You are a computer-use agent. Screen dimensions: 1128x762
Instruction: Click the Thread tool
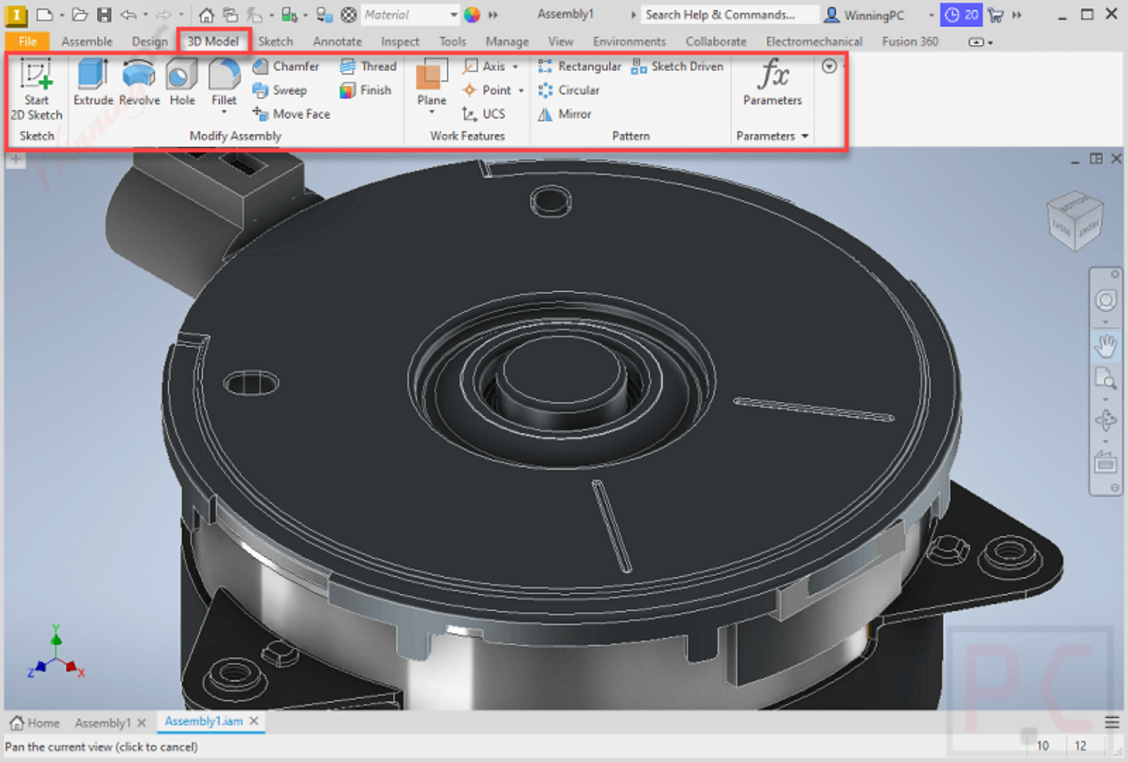[369, 66]
